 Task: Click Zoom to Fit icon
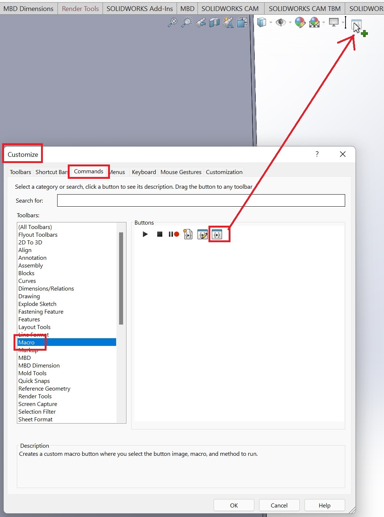pyautogui.click(x=172, y=23)
